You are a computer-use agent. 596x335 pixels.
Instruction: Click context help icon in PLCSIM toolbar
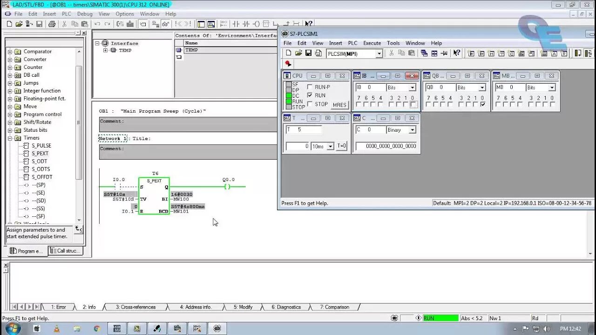[x=456, y=53]
